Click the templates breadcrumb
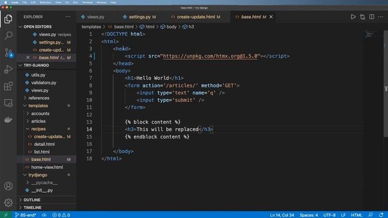 (x=92, y=27)
